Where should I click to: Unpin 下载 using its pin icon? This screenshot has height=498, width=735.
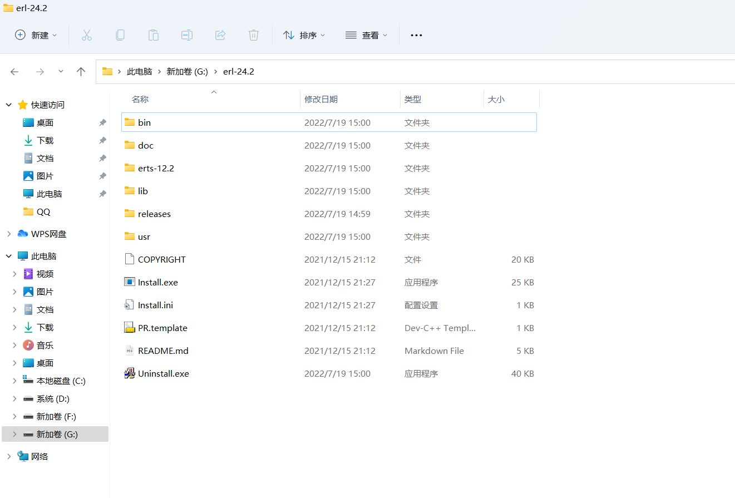coord(102,140)
